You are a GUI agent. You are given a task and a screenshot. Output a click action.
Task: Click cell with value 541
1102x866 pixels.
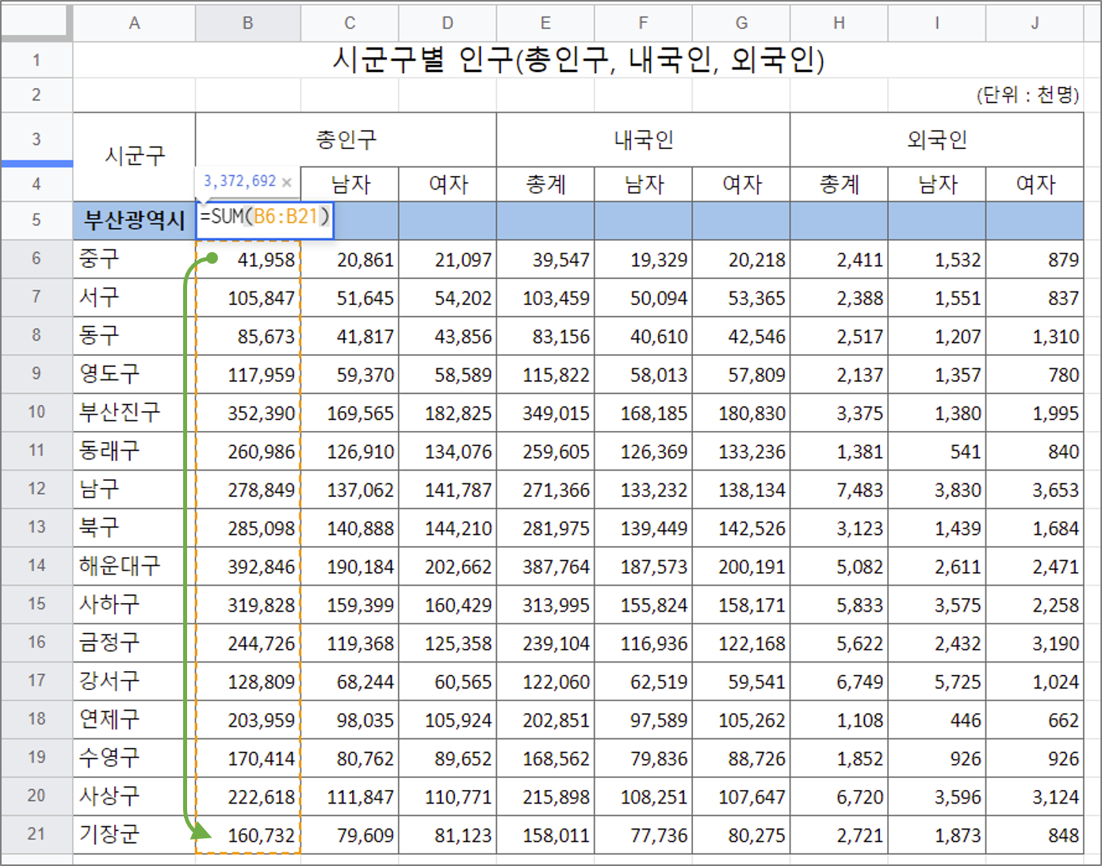(x=937, y=451)
